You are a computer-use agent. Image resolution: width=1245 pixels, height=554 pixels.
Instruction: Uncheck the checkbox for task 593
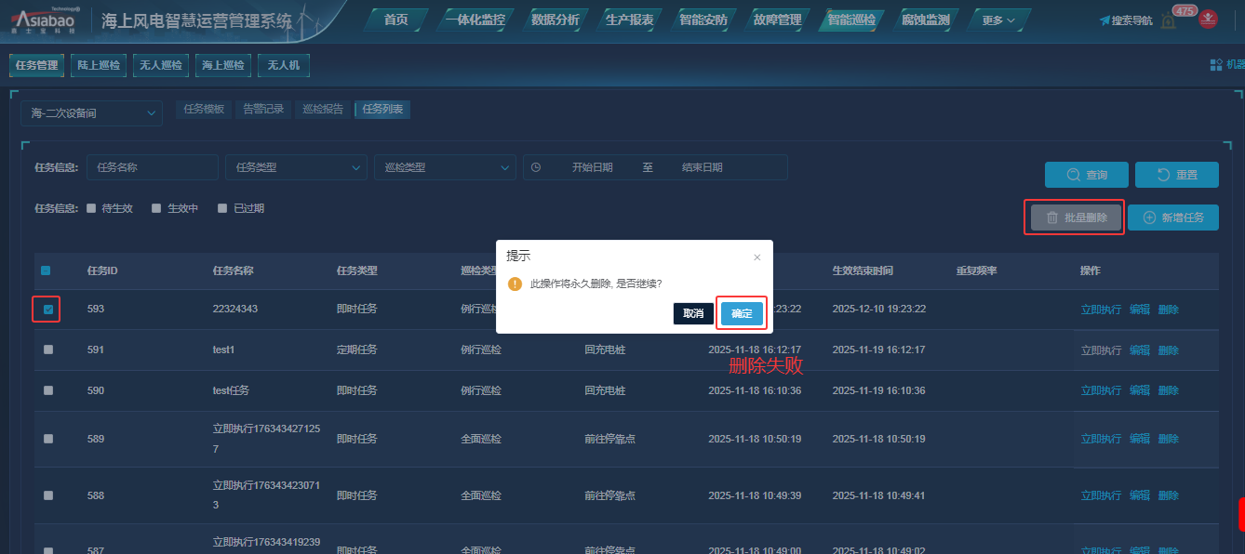(47, 309)
